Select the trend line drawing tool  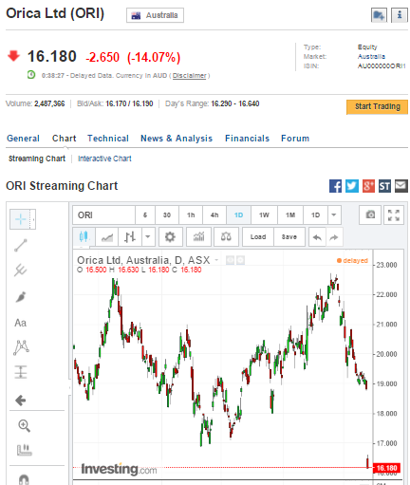click(x=21, y=245)
